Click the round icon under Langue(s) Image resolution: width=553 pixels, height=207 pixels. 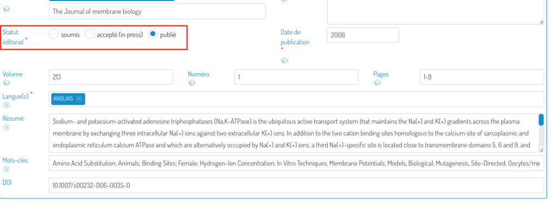point(6,105)
